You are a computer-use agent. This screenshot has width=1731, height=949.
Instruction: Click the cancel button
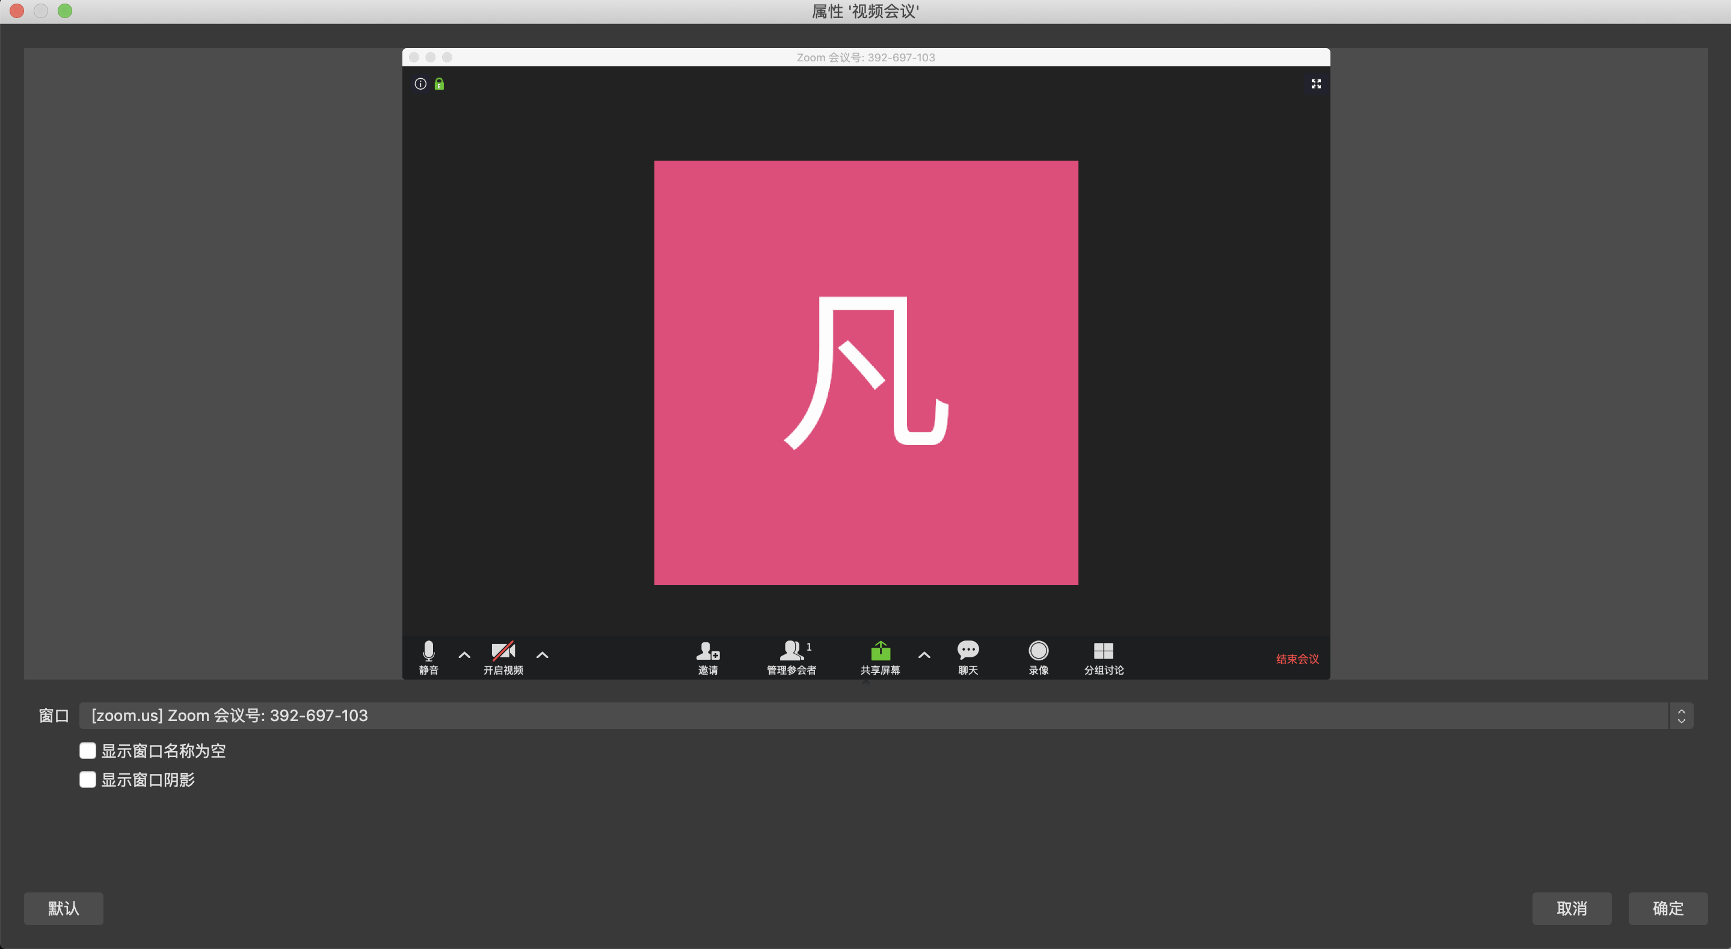(1571, 908)
